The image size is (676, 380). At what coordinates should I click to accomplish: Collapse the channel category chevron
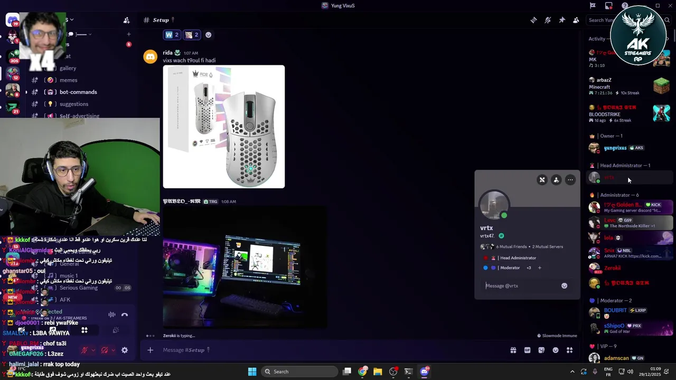point(90,34)
